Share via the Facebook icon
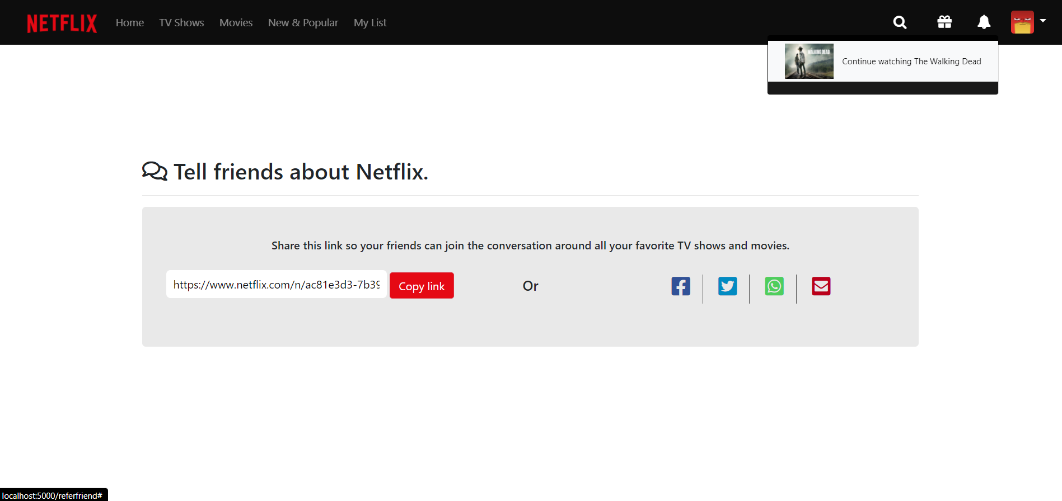 pos(681,286)
